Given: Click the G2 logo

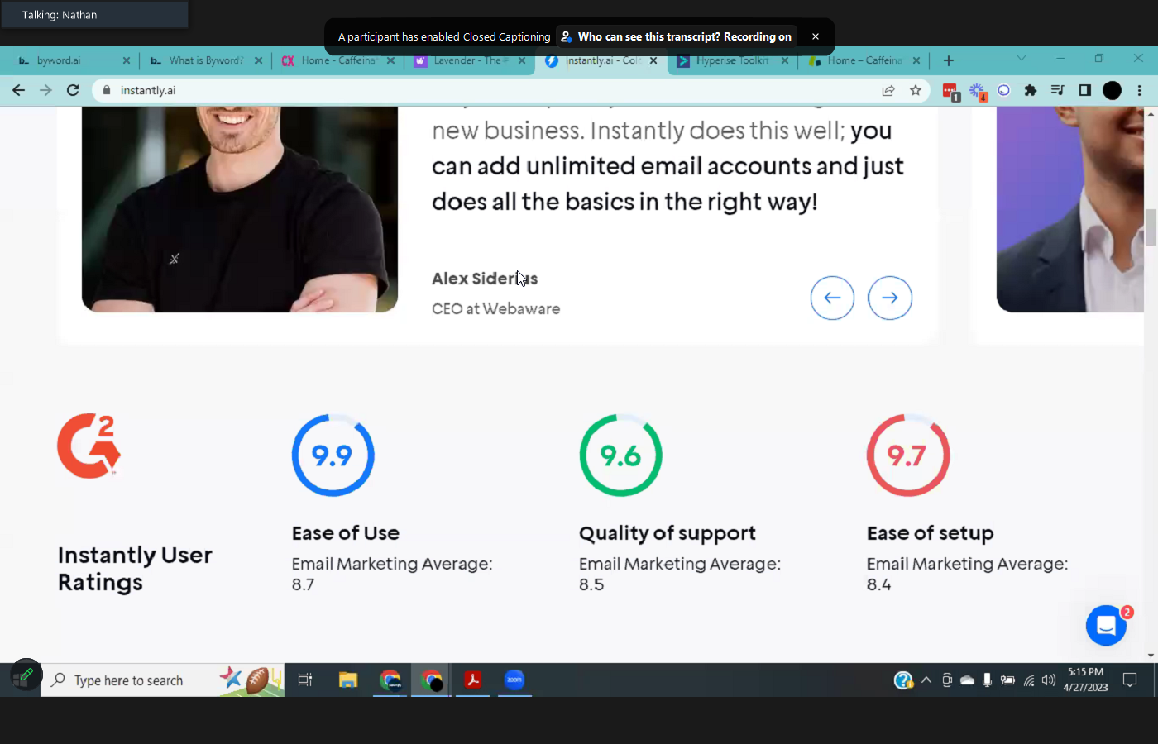Looking at the screenshot, I should pos(89,446).
